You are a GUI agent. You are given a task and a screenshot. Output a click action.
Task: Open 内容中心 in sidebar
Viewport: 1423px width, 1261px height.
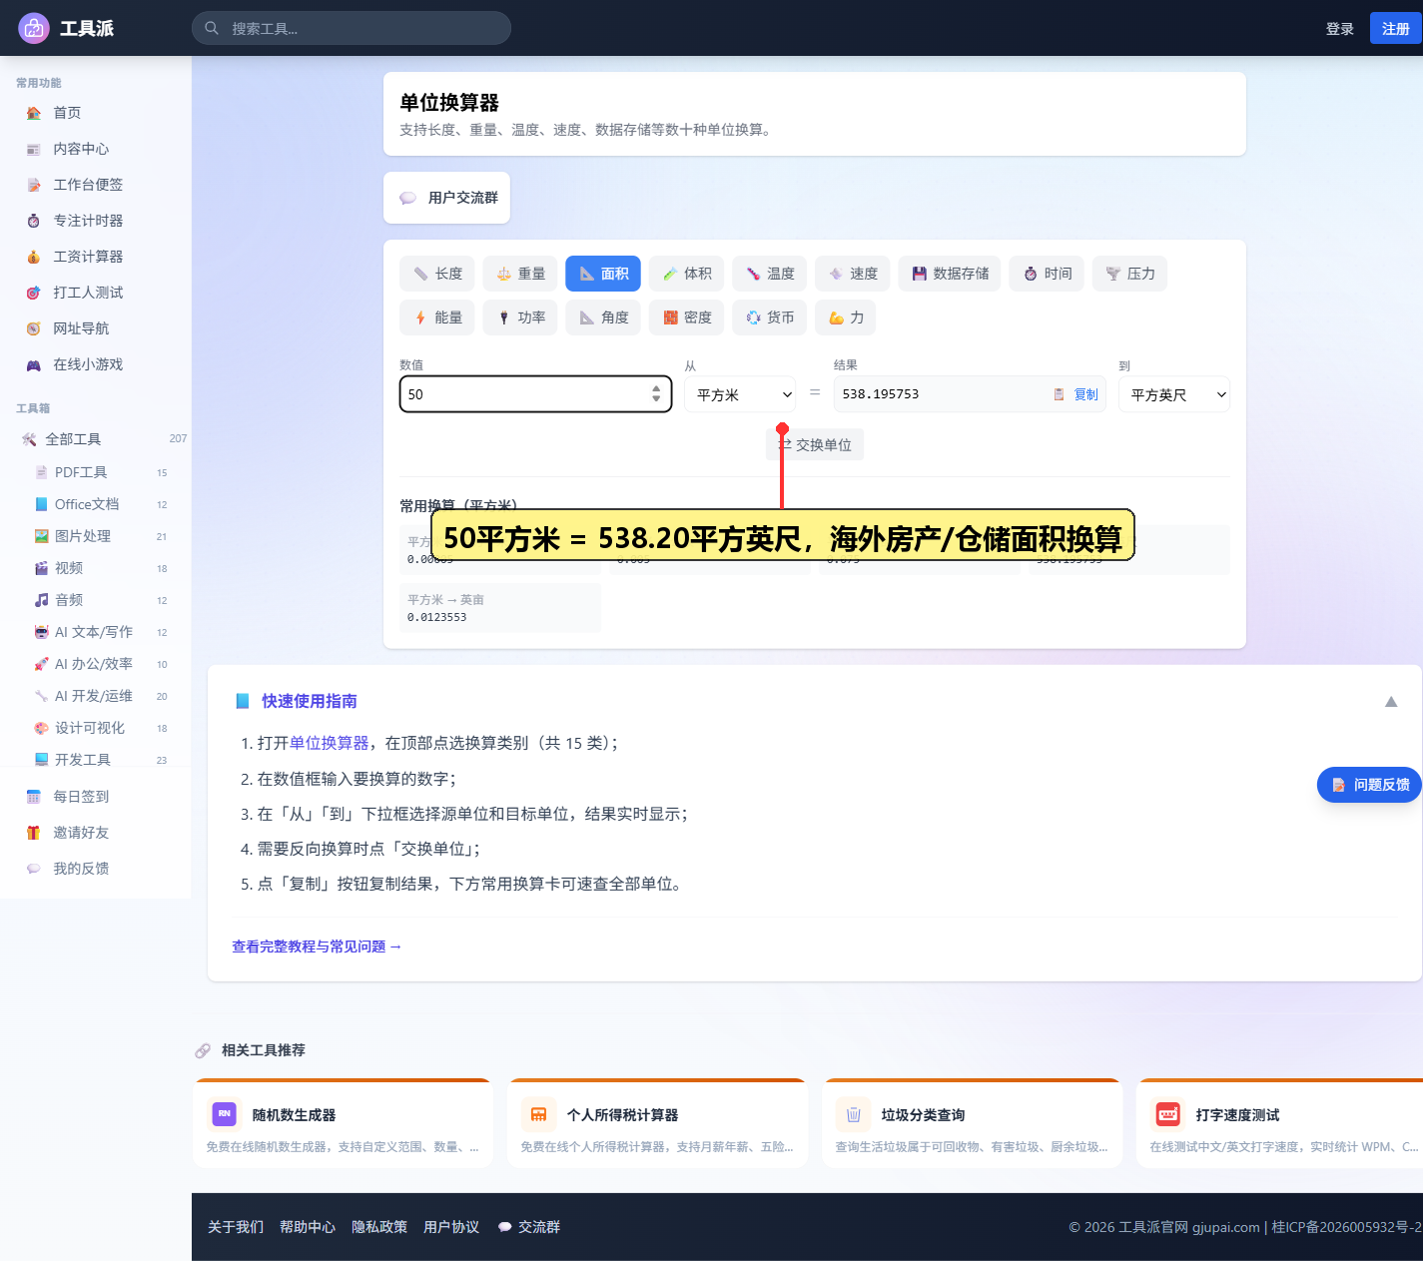point(95,149)
